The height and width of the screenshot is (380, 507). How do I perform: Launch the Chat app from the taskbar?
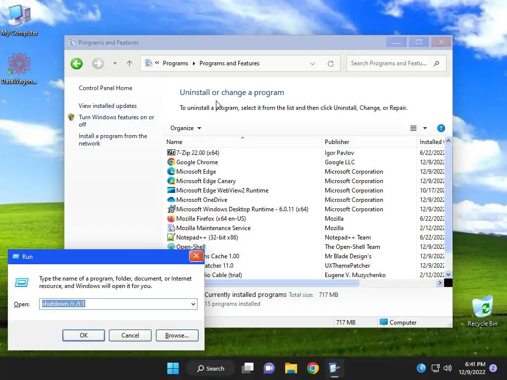pos(269,368)
